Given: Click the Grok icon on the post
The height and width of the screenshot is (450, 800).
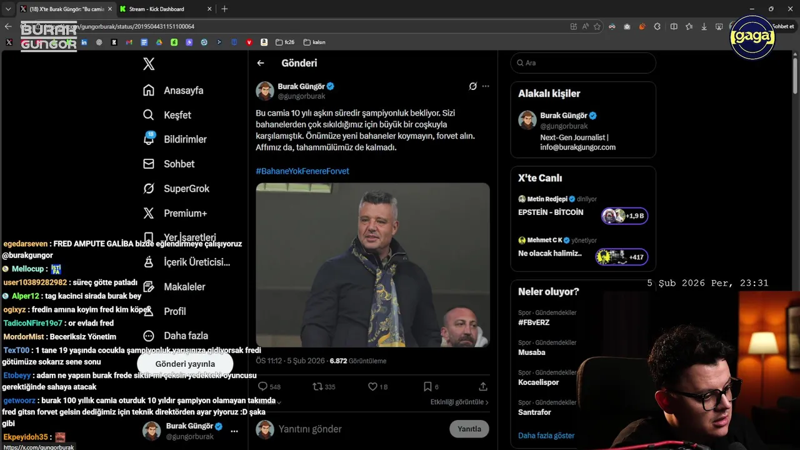Looking at the screenshot, I should click(473, 86).
